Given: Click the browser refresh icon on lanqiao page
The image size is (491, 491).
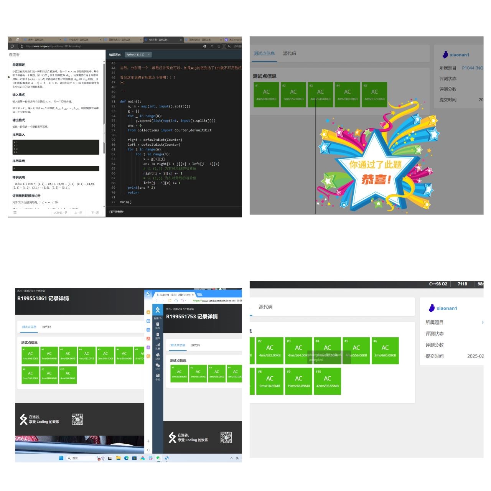Looking at the screenshot, I should click(x=12, y=46).
